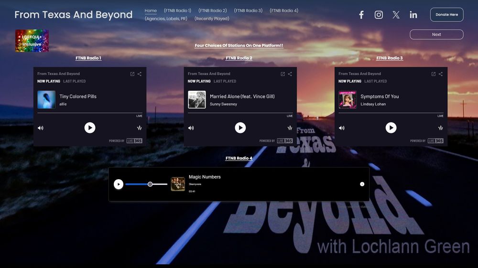Follow the FTNB Radio 2 heading link
Image resolution: width=478 pixels, height=268 pixels.
(239, 58)
